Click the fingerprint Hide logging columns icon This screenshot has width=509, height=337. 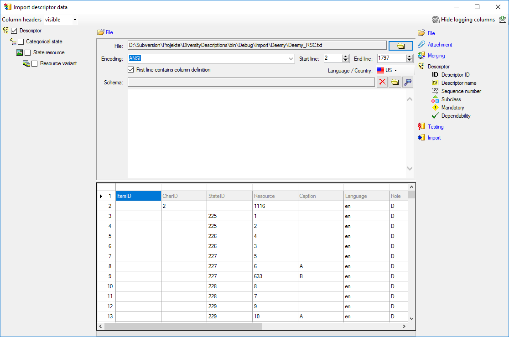(436, 20)
